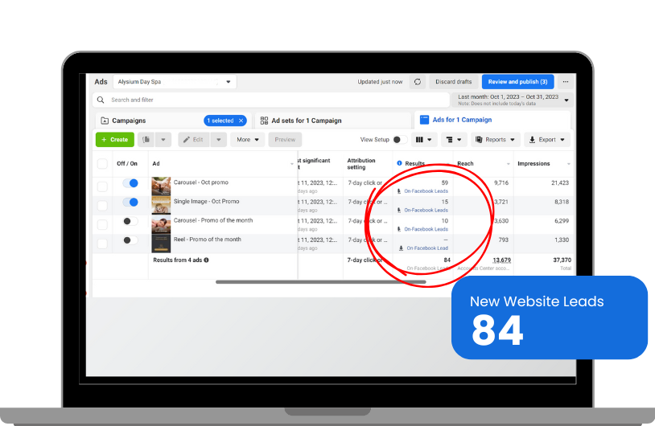Open the Single Image - Oct Promo thumbnail
655x426 pixels.
(x=161, y=205)
